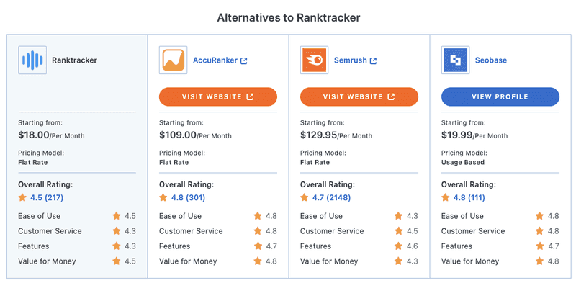Click external link icon beside AccuRanker name
Screen dimensions: 576x283
coord(243,60)
